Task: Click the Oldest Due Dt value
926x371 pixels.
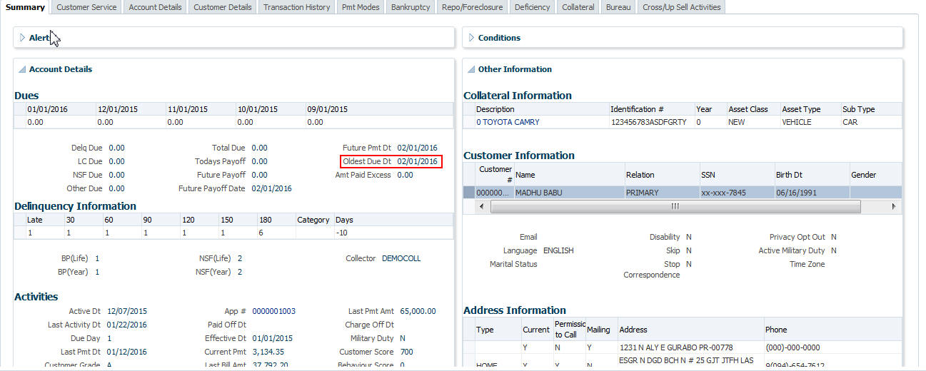Action: 418,161
